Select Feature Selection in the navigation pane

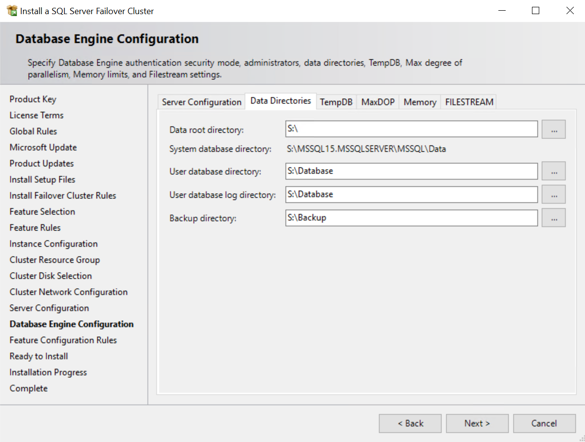(42, 211)
